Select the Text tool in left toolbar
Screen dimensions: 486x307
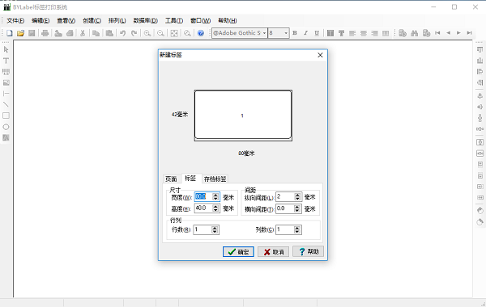tap(6, 61)
